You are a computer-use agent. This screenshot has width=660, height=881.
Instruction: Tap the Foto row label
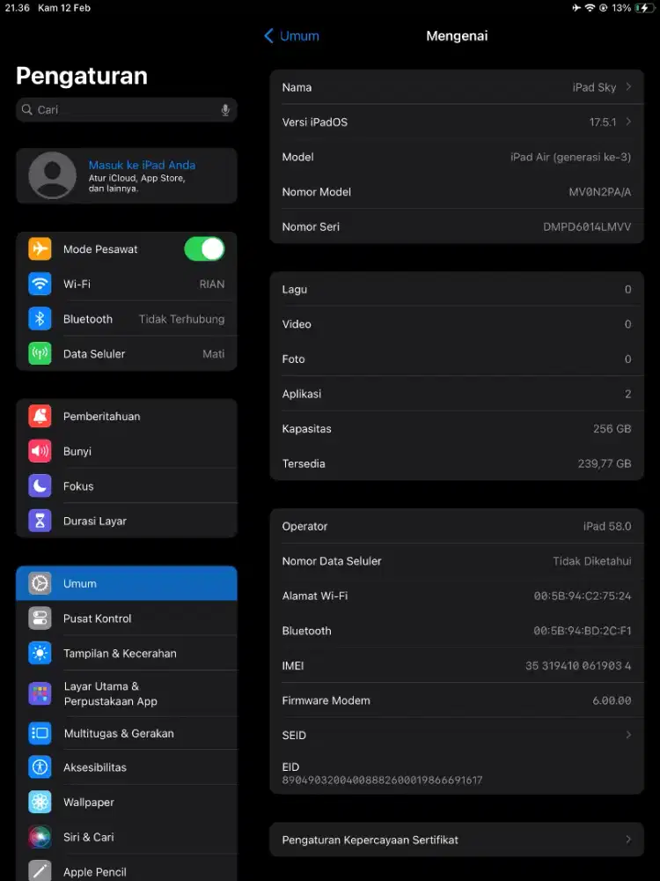[294, 359]
